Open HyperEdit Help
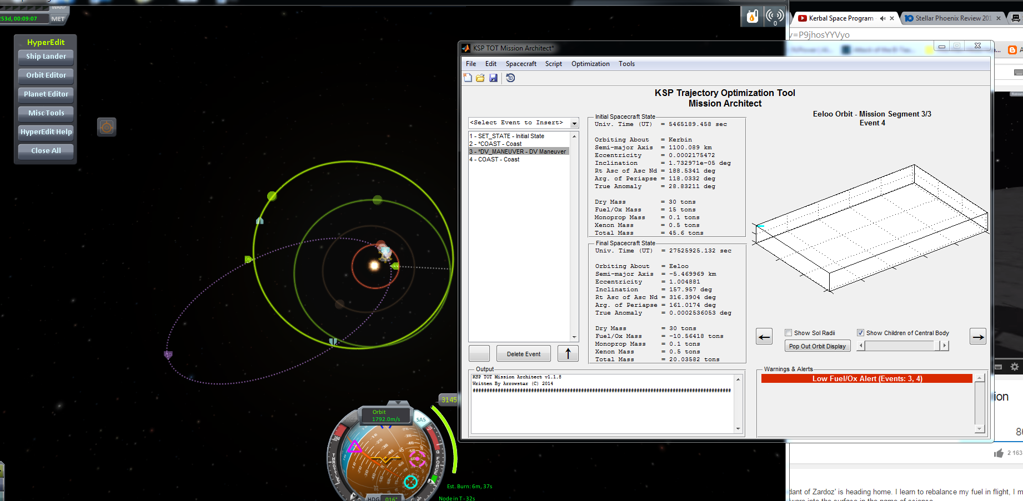The image size is (1023, 501). coord(46,132)
